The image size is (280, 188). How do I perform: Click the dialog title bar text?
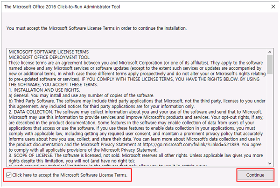(62, 7)
